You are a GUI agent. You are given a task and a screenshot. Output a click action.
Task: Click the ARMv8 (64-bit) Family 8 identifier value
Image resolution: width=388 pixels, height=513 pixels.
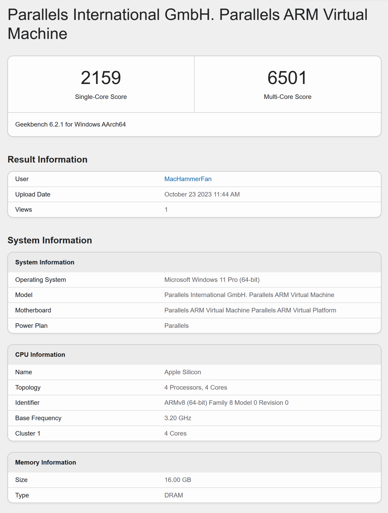226,403
